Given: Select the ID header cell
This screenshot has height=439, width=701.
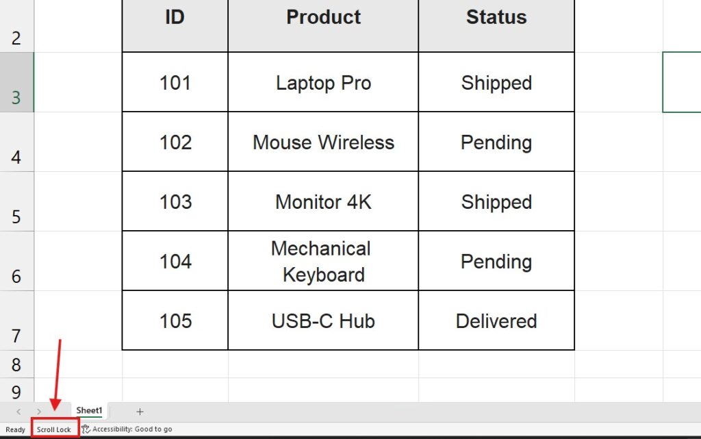Looking at the screenshot, I should pos(174,17).
